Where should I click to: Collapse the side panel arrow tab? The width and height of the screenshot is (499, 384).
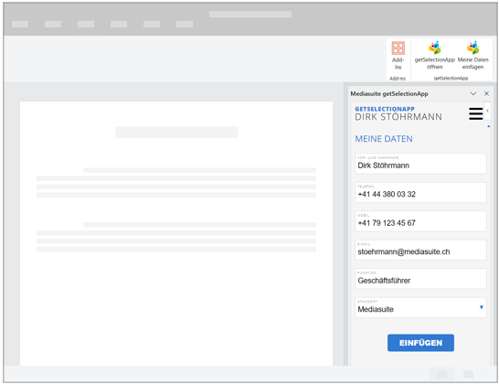point(487,111)
